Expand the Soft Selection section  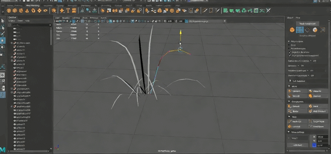point(290,81)
